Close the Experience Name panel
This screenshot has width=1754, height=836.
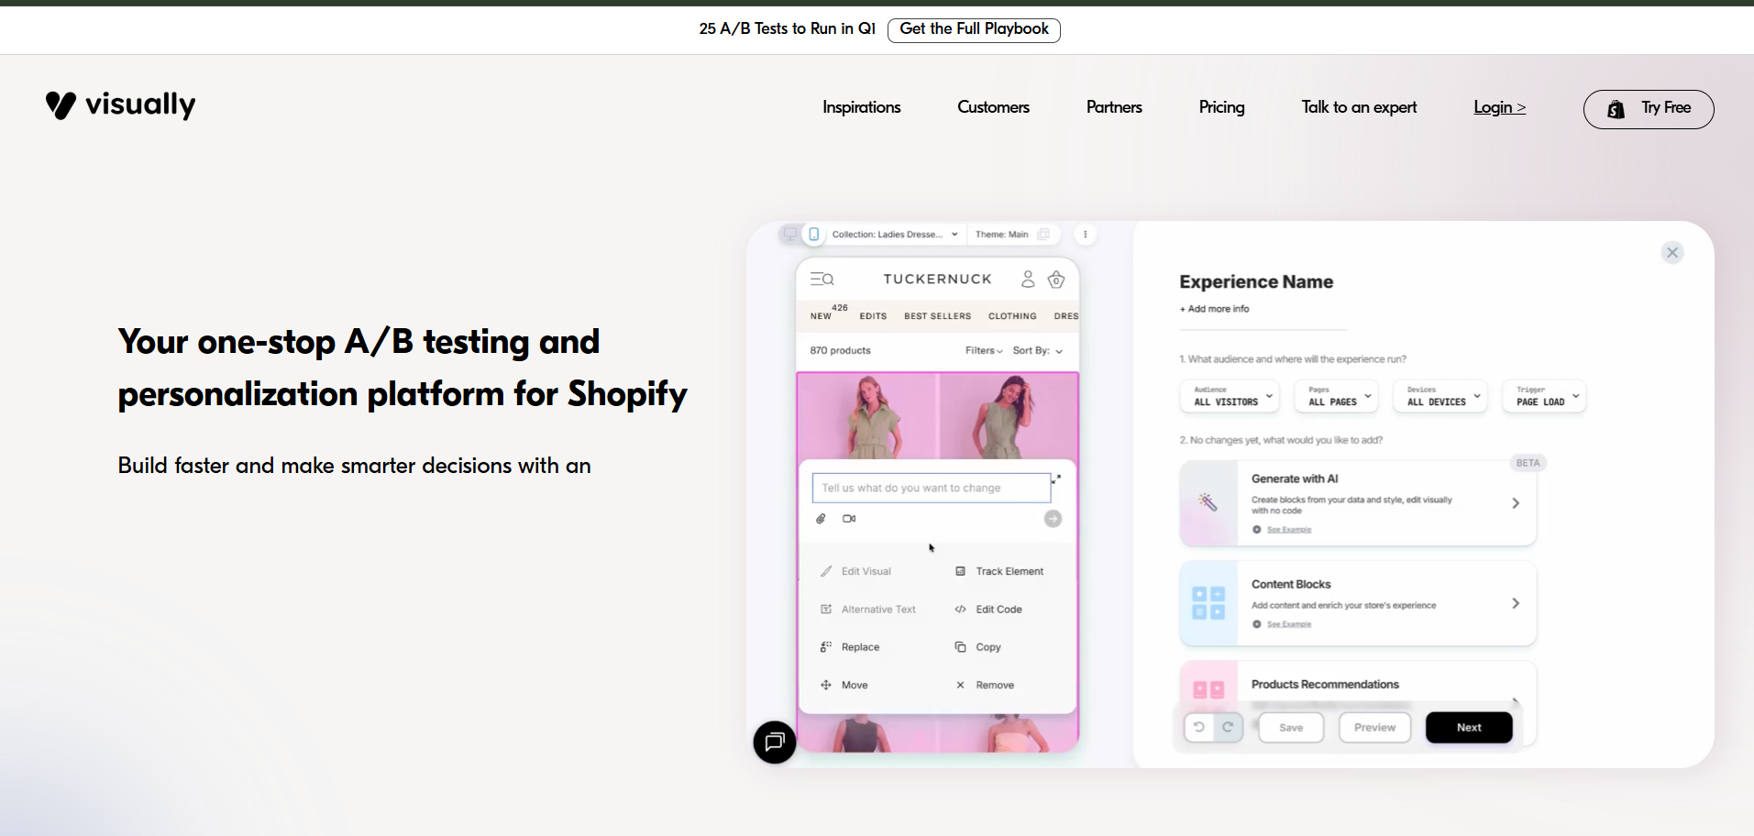(x=1672, y=253)
